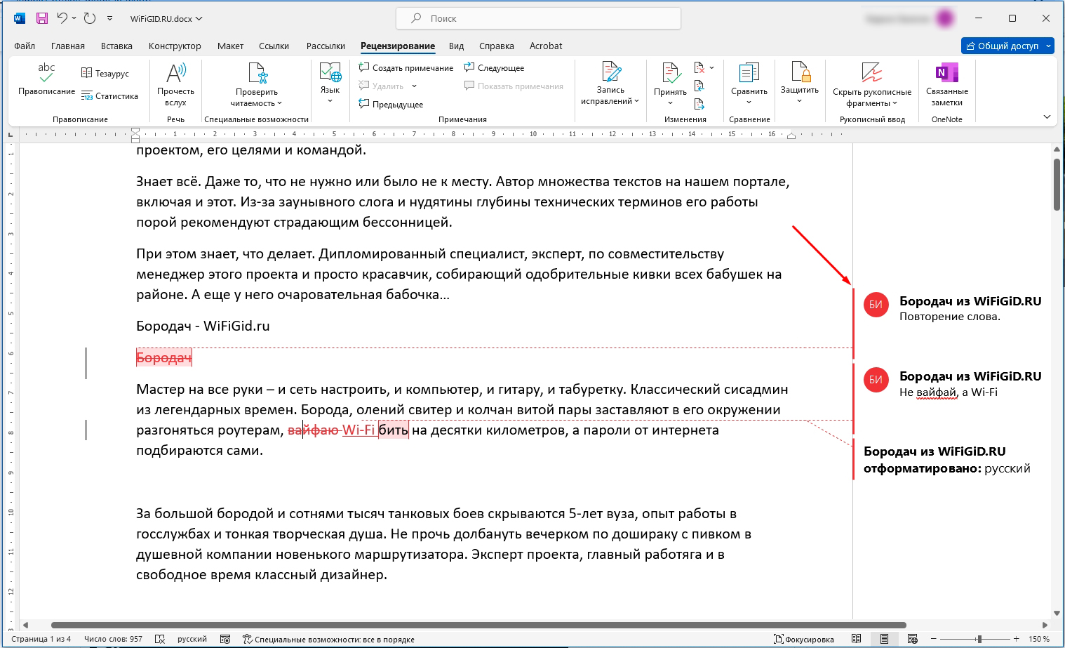Screen dimensions: 1065x648
Task: Zoom in with the plus button
Action: click(x=1016, y=639)
